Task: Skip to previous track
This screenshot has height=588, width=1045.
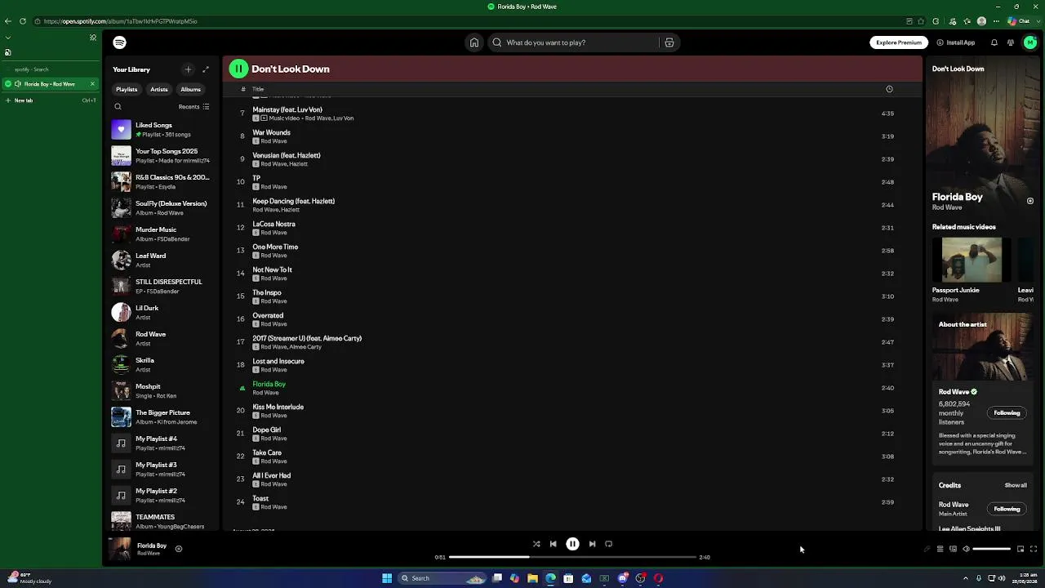Action: (553, 544)
